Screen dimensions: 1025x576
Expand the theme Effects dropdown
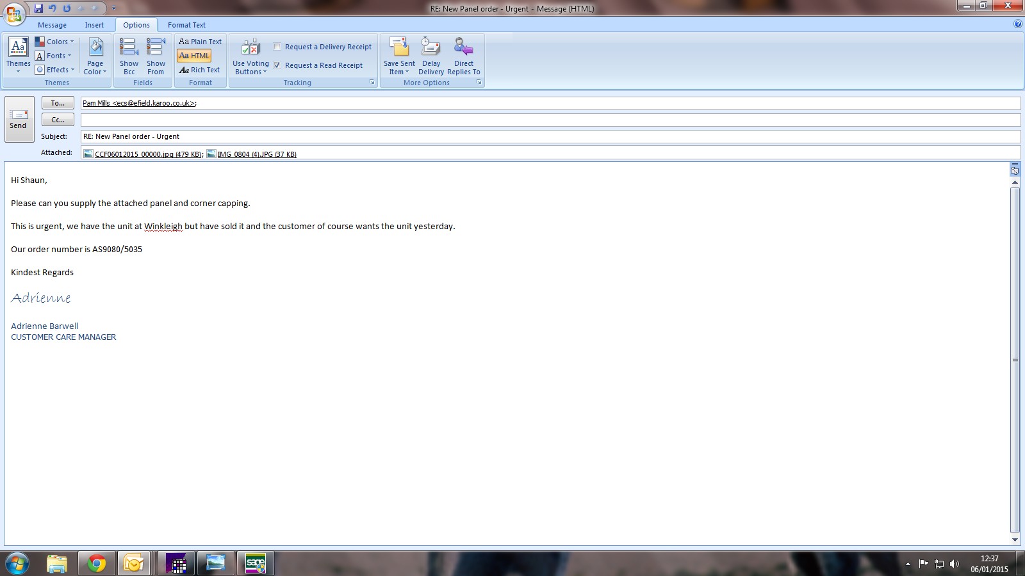pyautogui.click(x=55, y=70)
